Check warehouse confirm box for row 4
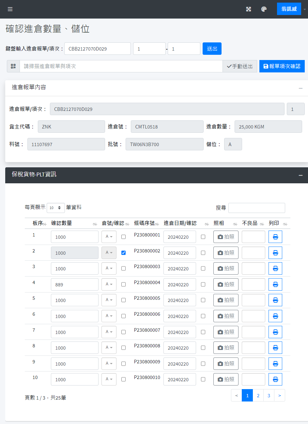 click(123, 284)
